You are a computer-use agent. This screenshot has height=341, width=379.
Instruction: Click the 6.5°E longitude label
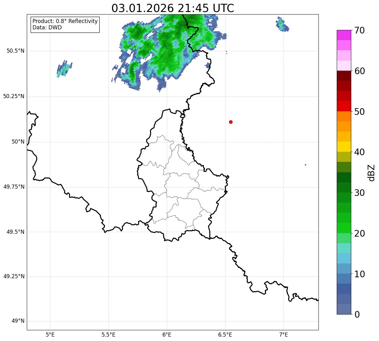(x=225, y=334)
